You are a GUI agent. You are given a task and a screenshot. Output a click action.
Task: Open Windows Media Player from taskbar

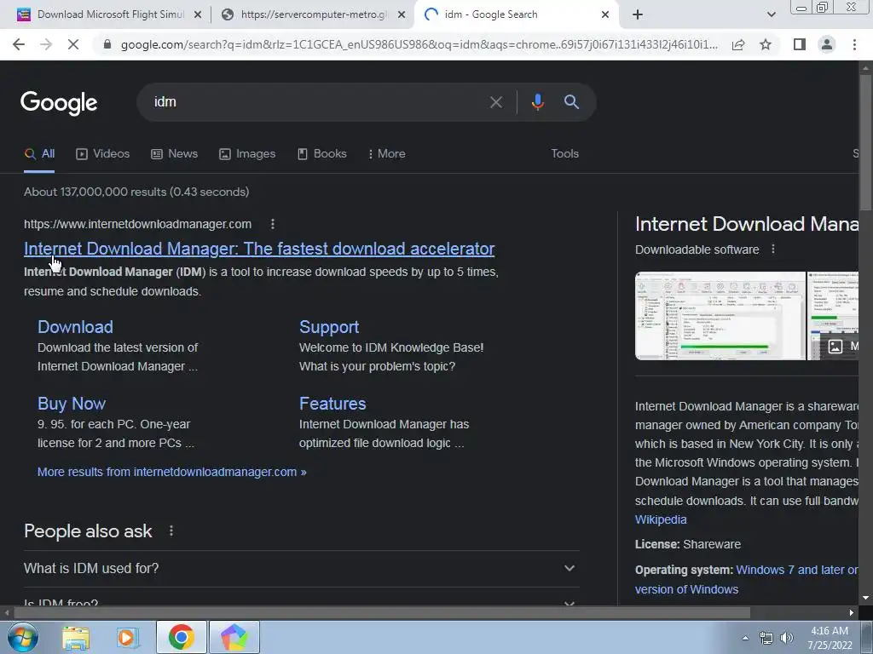[128, 637]
